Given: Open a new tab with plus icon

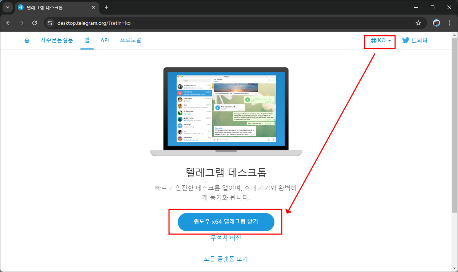Looking at the screenshot, I should tap(107, 7).
